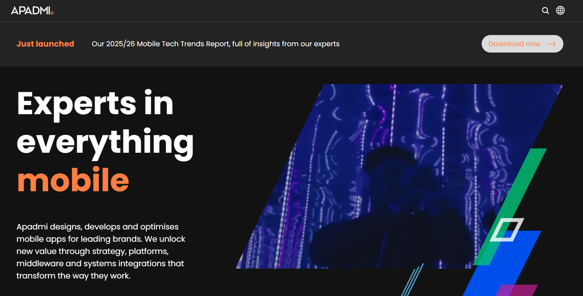
Task: Click the 'Just launched' orange label
Action: click(x=45, y=44)
